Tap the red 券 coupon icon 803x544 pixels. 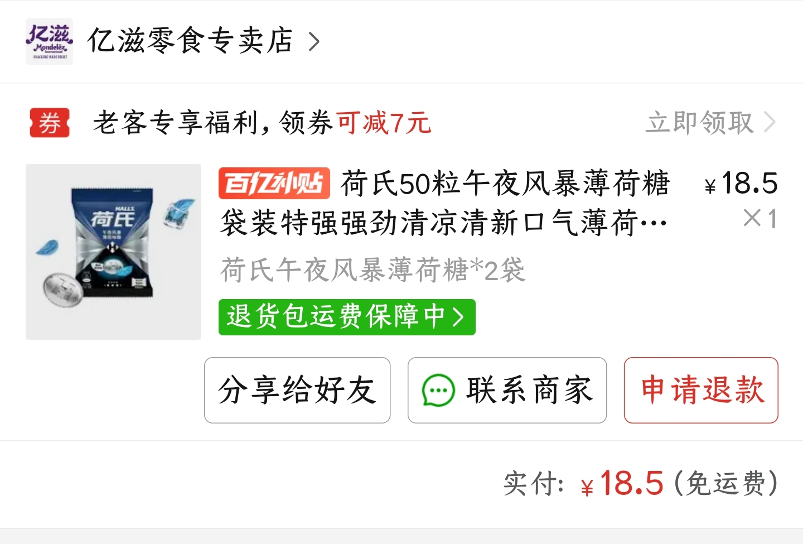coord(50,123)
